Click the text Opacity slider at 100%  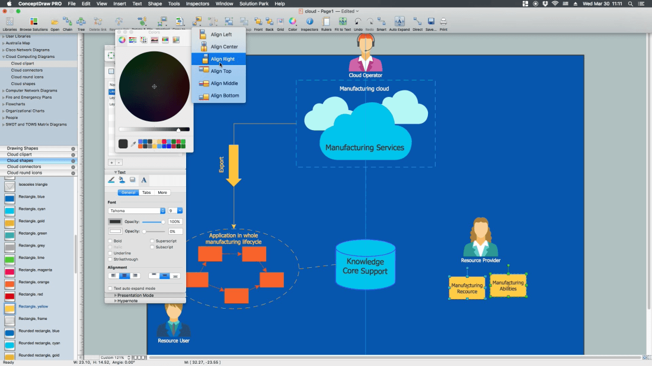[163, 222]
